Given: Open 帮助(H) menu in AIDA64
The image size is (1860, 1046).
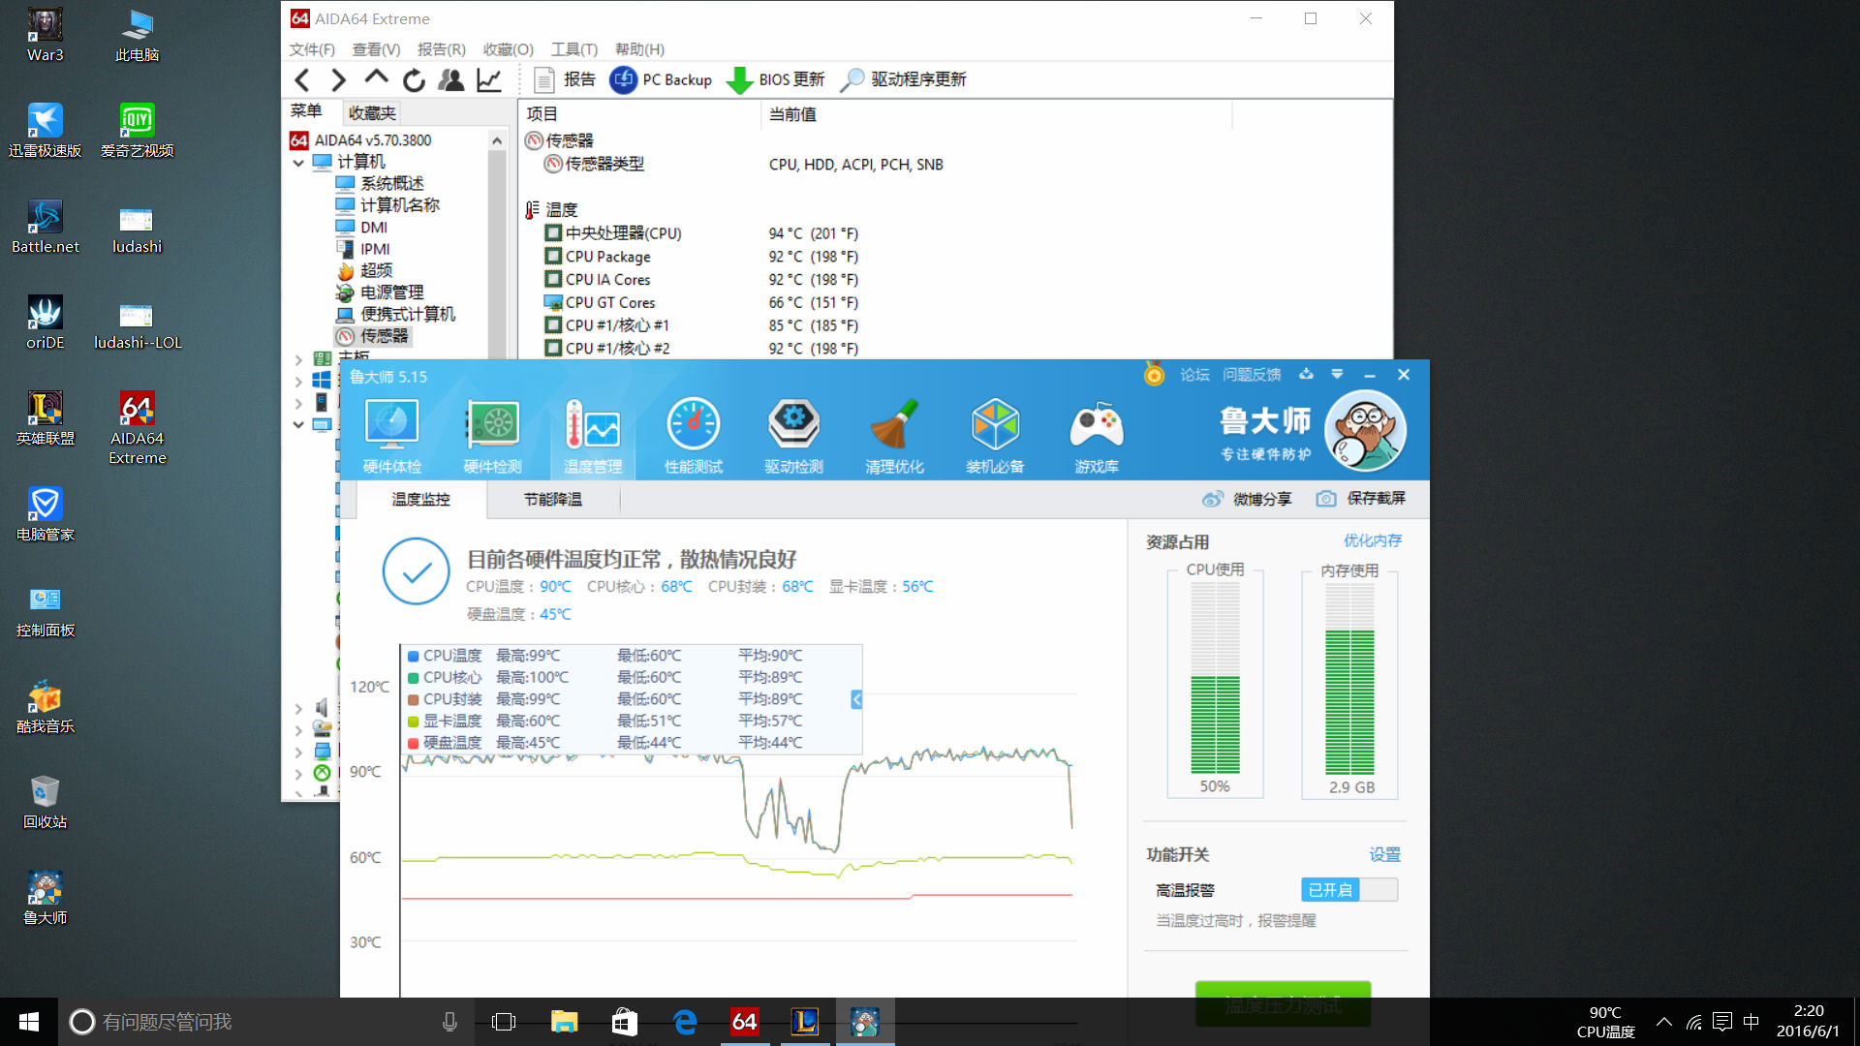Looking at the screenshot, I should click(x=639, y=49).
